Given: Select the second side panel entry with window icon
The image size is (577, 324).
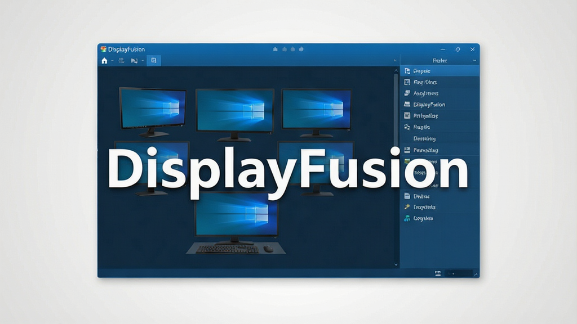Looking at the screenshot, I should click(x=440, y=82).
